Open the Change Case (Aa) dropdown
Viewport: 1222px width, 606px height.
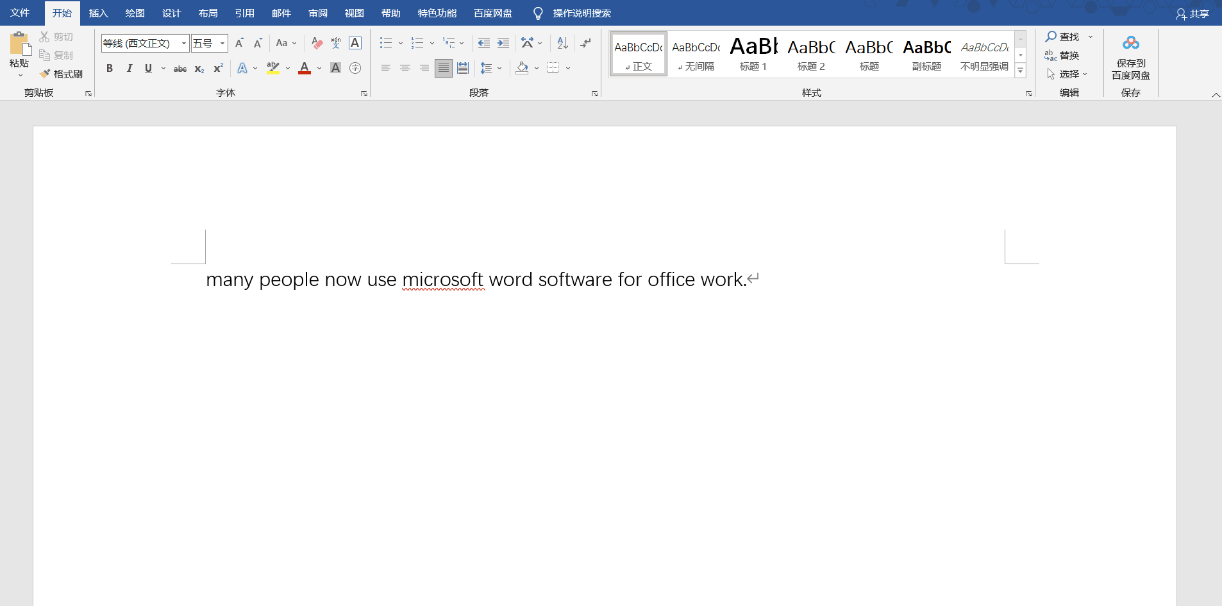coord(286,43)
